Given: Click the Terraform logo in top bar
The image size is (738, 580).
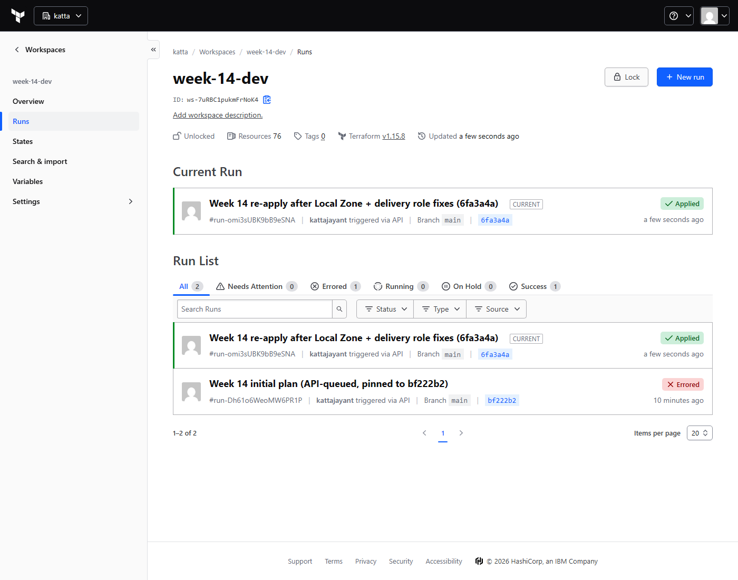Looking at the screenshot, I should pyautogui.click(x=18, y=16).
